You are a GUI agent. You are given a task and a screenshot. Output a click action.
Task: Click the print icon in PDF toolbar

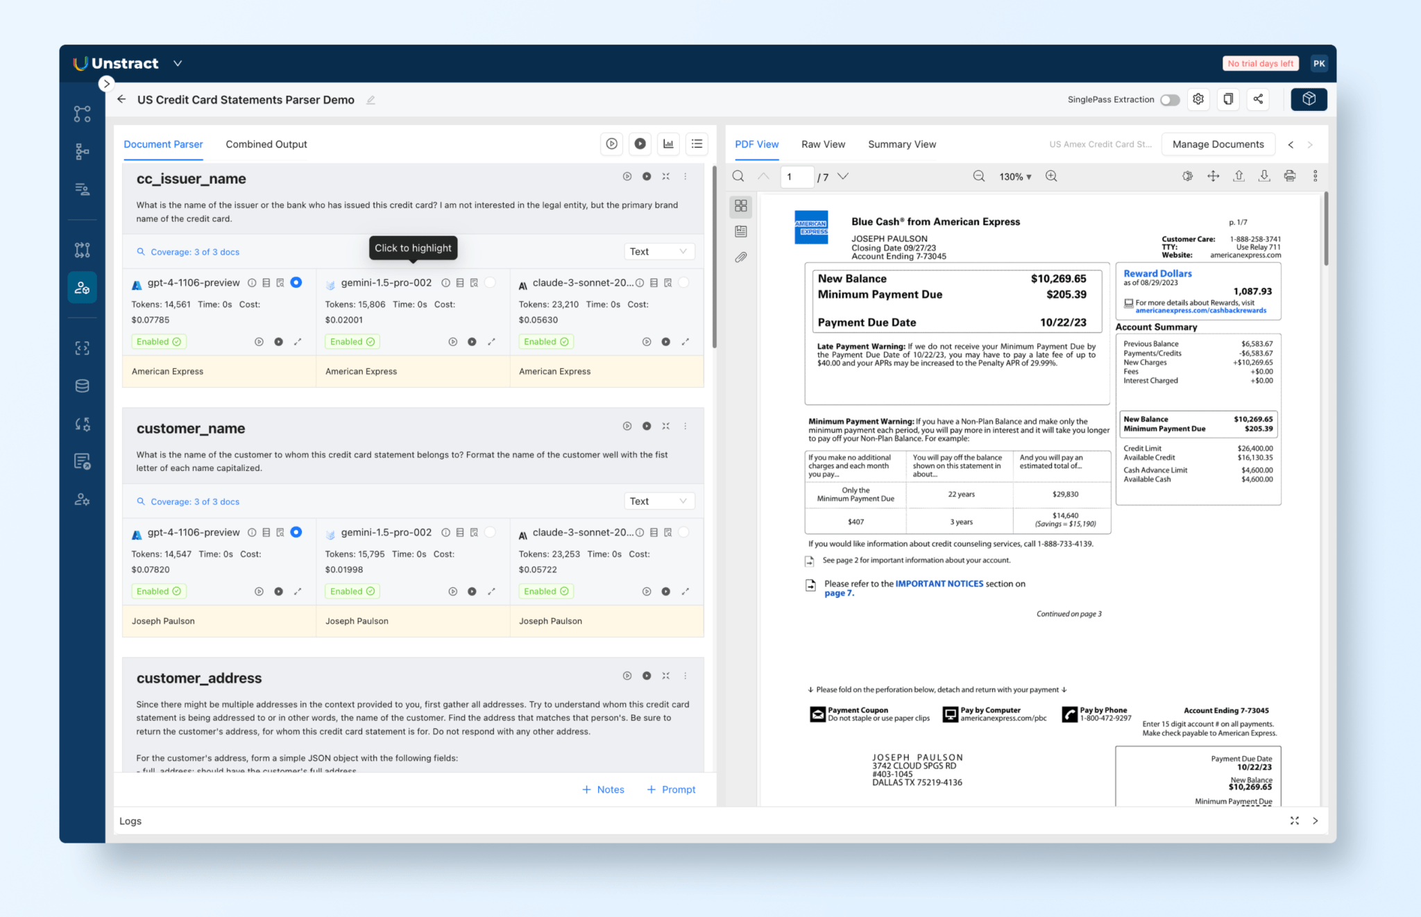tap(1289, 176)
